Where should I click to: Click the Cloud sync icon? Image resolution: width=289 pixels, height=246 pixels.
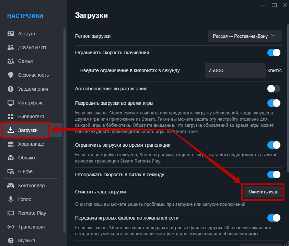click(11, 158)
